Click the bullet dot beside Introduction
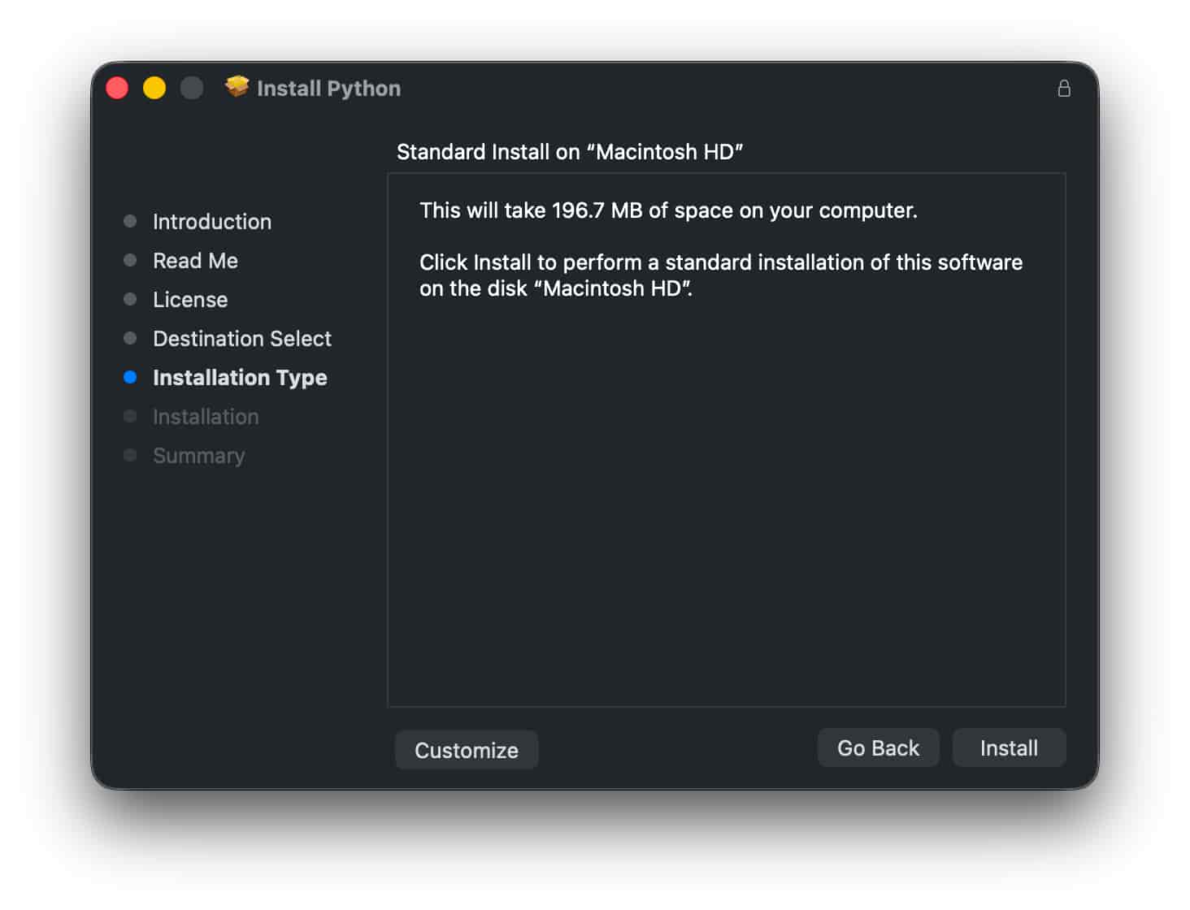The height and width of the screenshot is (910, 1190). click(130, 221)
